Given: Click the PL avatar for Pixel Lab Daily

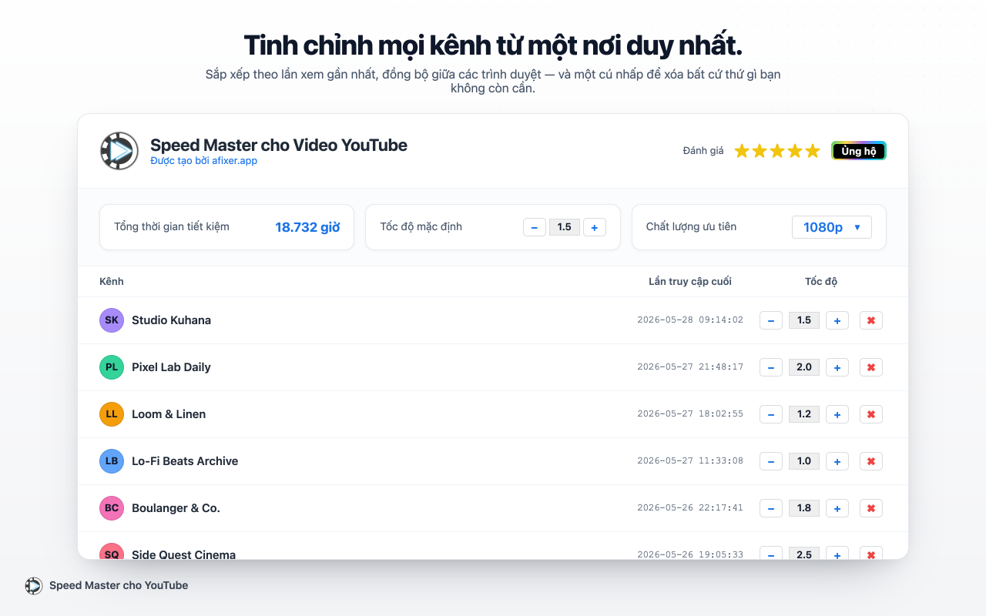Looking at the screenshot, I should (x=112, y=367).
